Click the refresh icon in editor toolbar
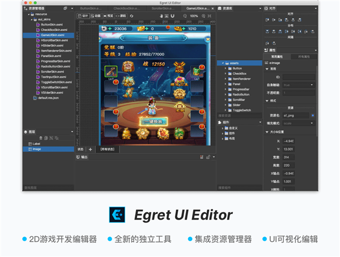The width and height of the screenshot is (340, 257). [131, 16]
